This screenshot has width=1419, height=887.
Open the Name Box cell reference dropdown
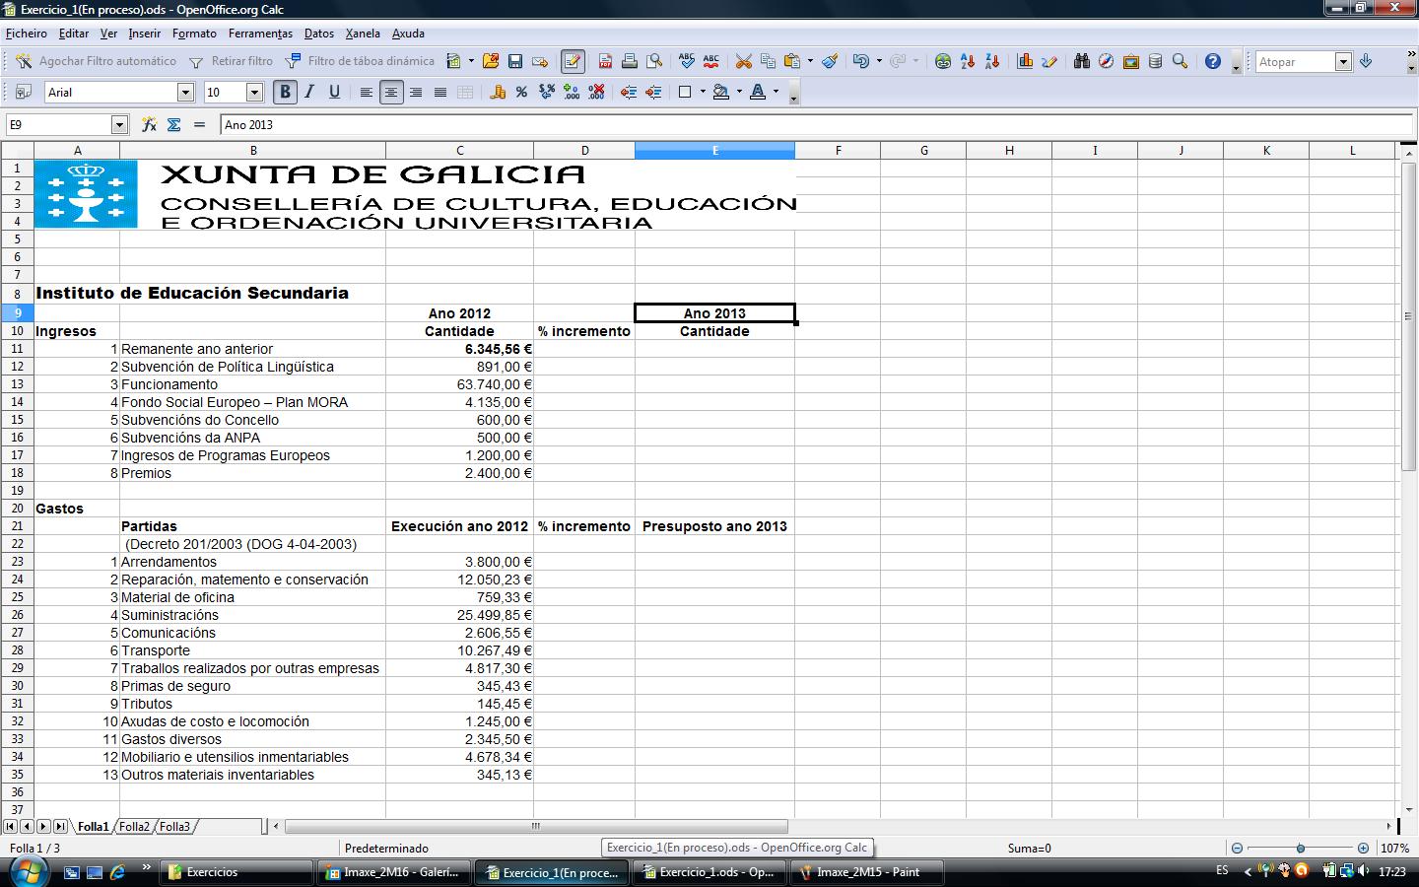click(x=119, y=125)
